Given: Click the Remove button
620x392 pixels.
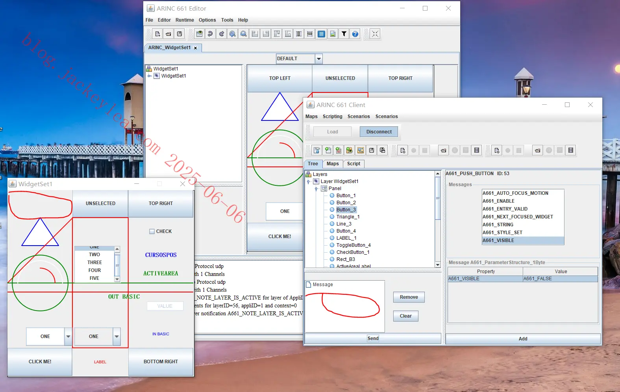Looking at the screenshot, I should click(x=409, y=297).
